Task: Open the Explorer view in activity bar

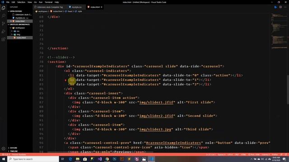Action: coord(3,8)
